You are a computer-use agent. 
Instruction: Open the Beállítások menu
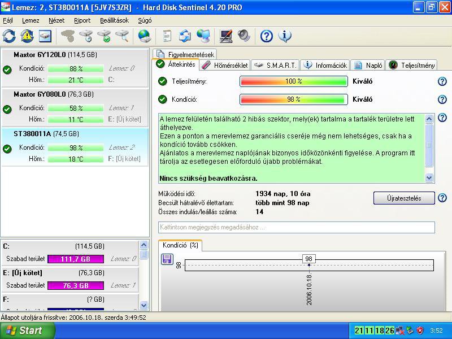114,20
